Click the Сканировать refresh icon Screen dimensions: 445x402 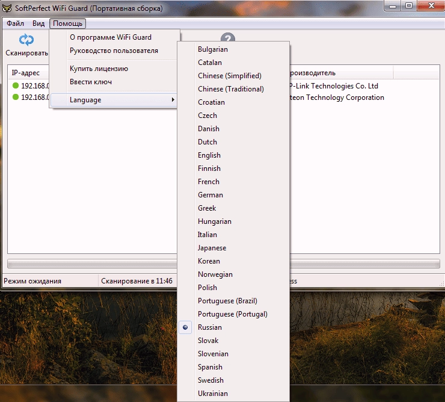pos(26,40)
